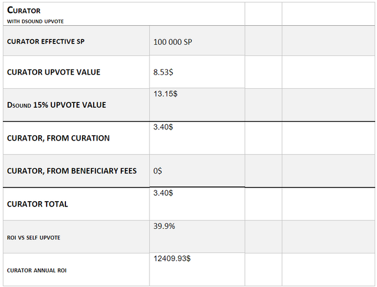Click the 13.15$ value cell
The image size is (377, 287).
point(166,94)
